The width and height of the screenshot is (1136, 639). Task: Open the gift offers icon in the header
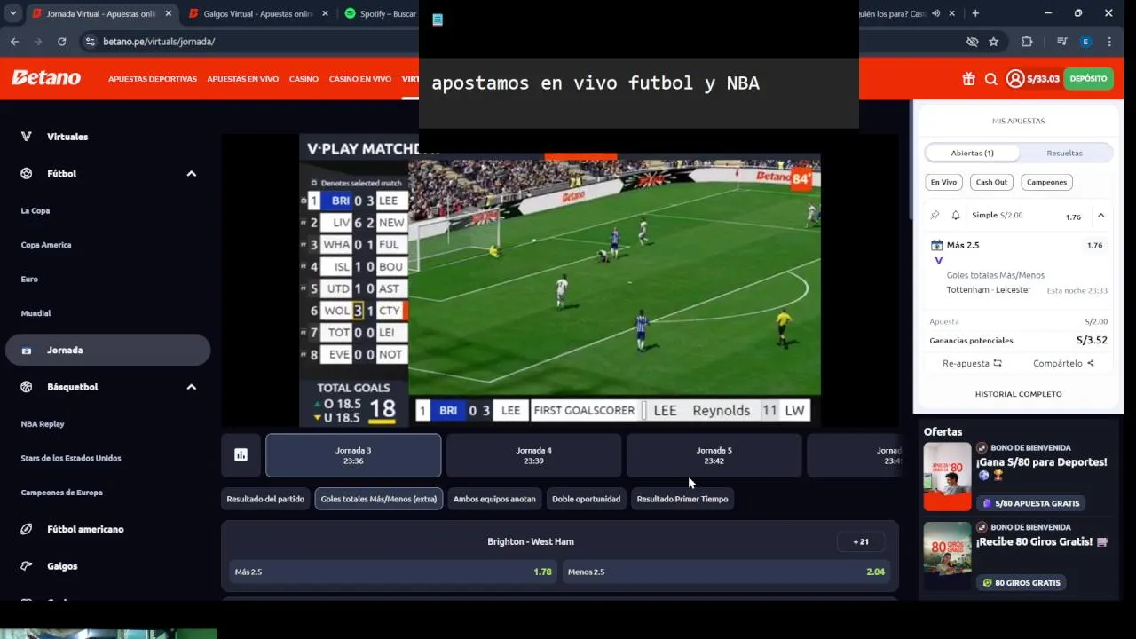coord(968,79)
